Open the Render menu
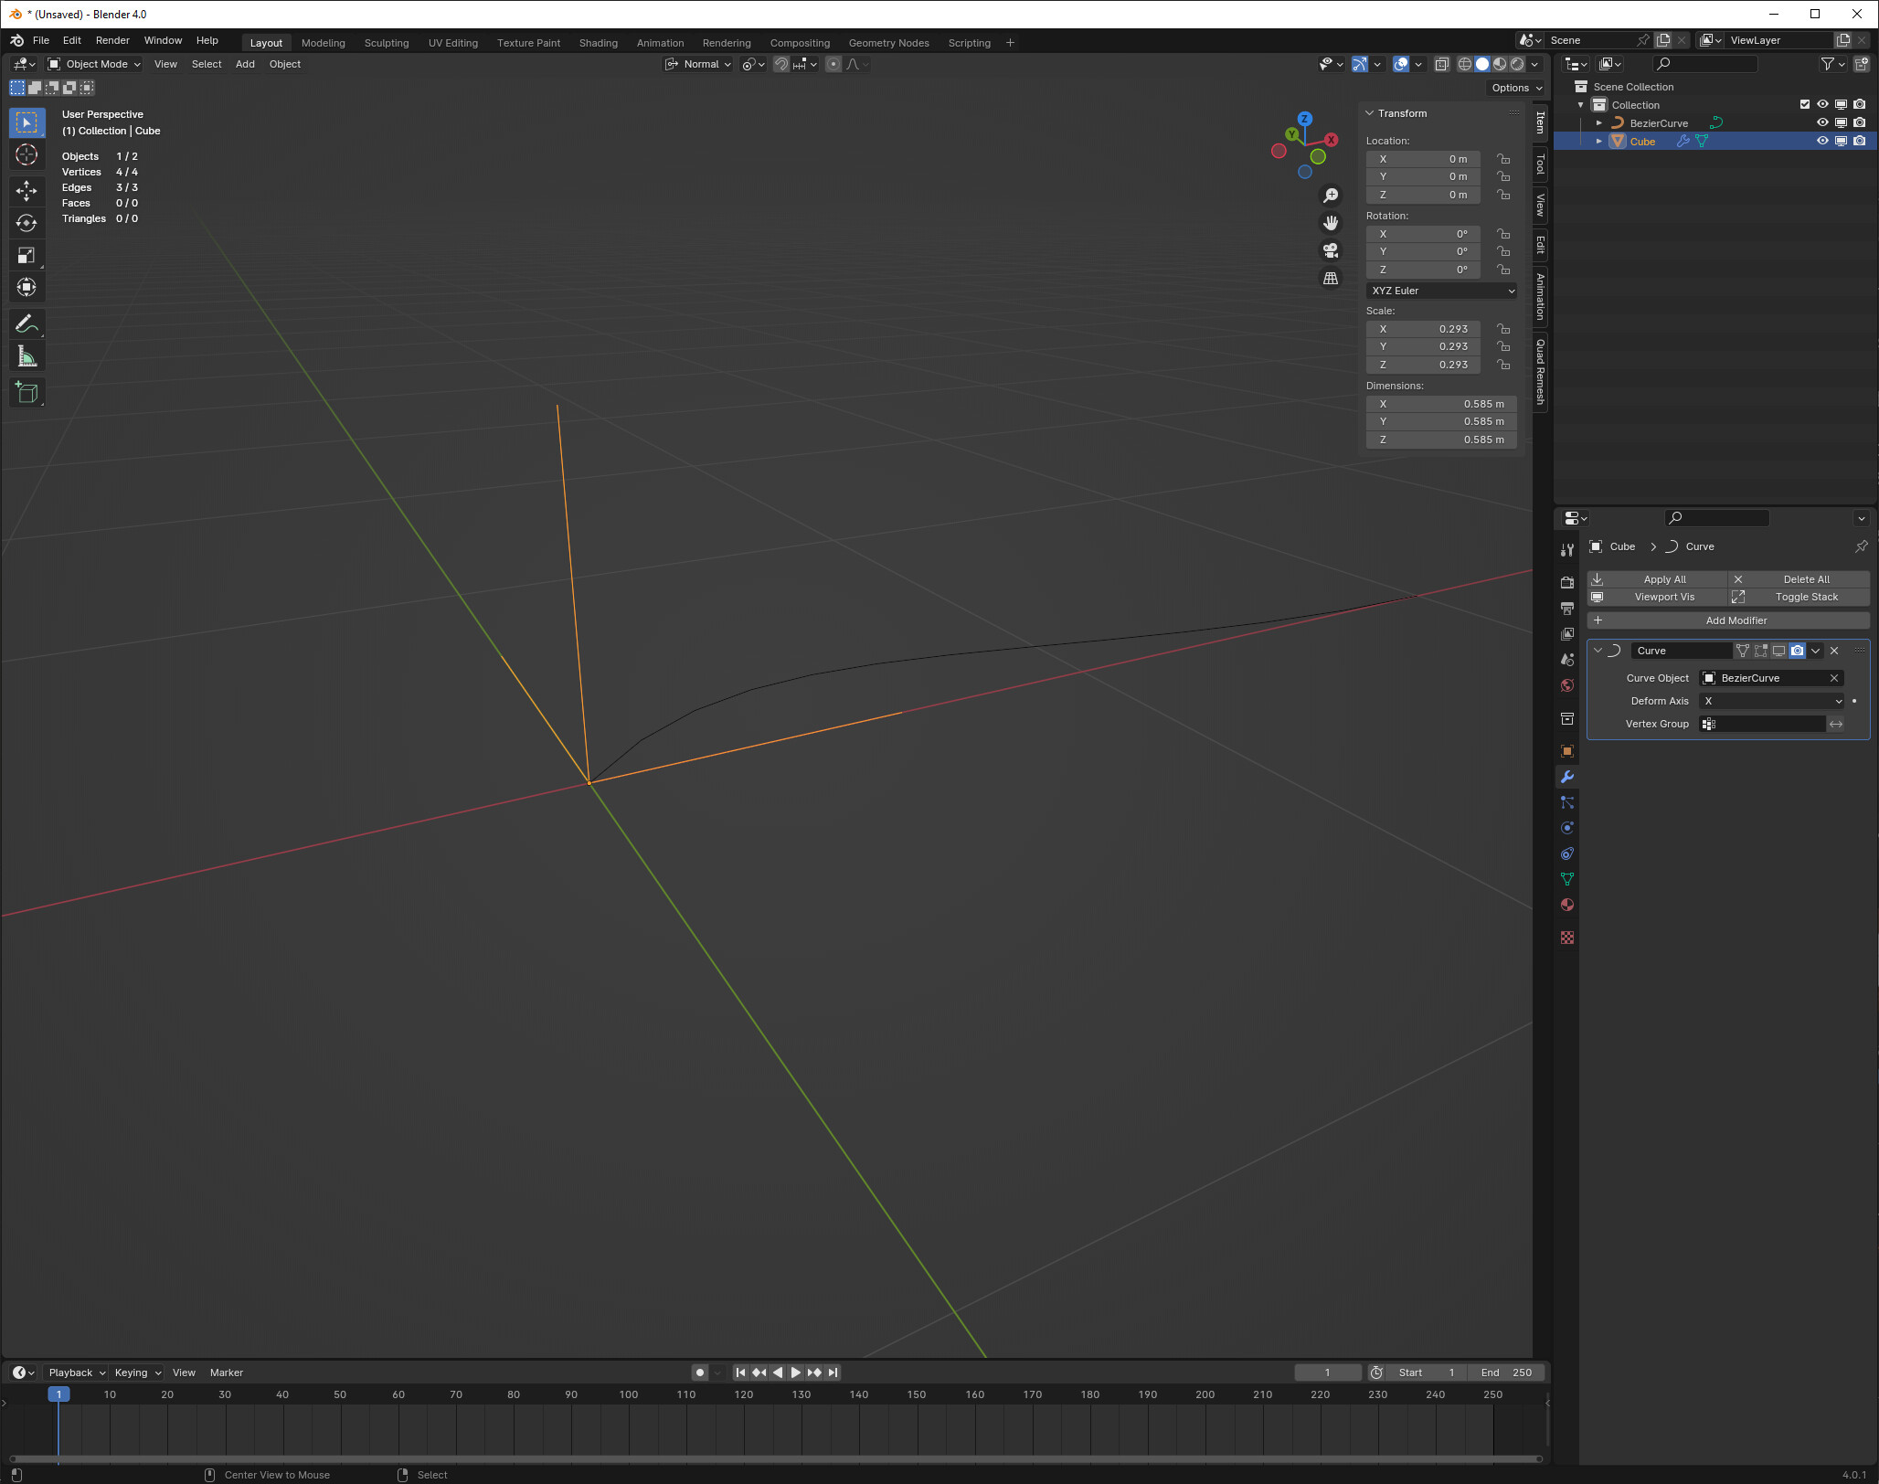The width and height of the screenshot is (1879, 1484). (112, 40)
